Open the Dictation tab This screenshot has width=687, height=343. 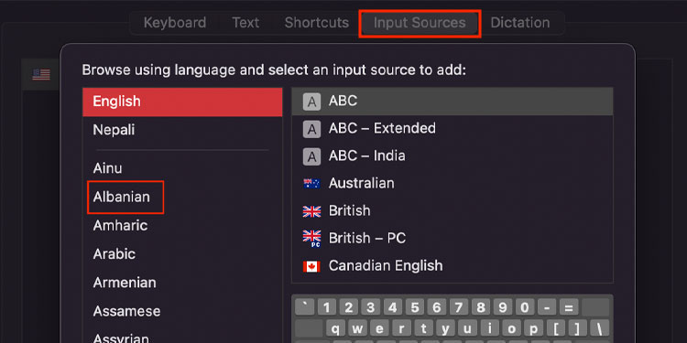click(x=520, y=23)
